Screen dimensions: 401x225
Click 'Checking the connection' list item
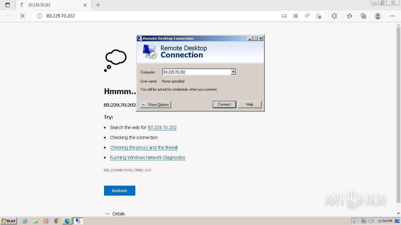(134, 137)
